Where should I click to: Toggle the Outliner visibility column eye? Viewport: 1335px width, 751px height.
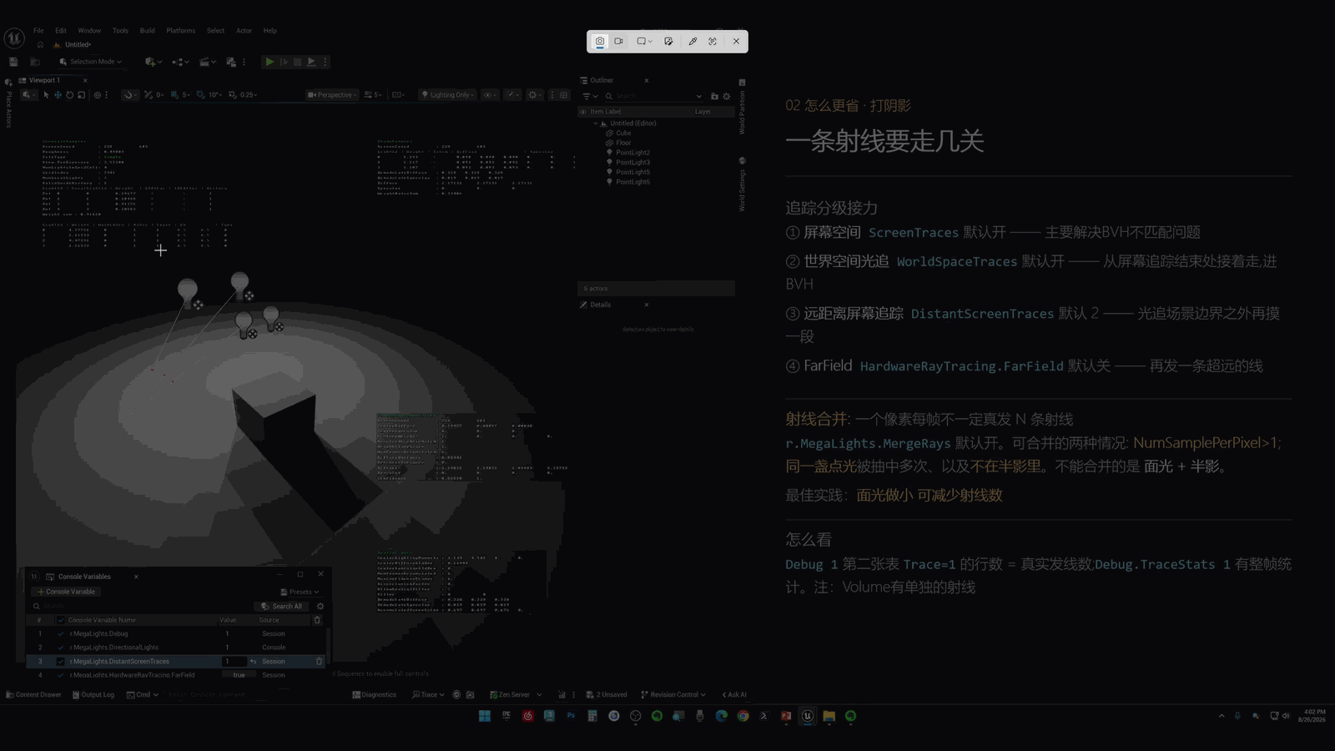point(583,112)
